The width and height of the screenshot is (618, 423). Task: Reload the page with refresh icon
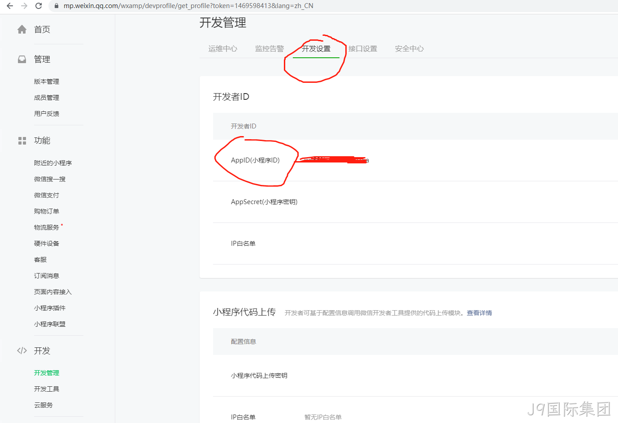tap(39, 6)
